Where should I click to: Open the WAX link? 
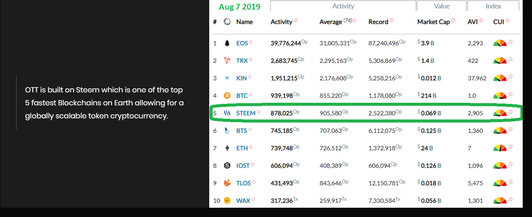point(243,201)
